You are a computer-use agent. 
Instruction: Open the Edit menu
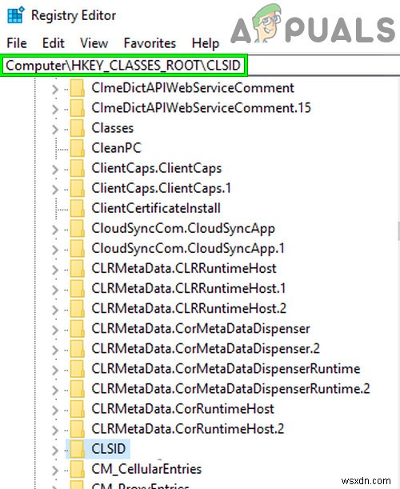(x=54, y=43)
